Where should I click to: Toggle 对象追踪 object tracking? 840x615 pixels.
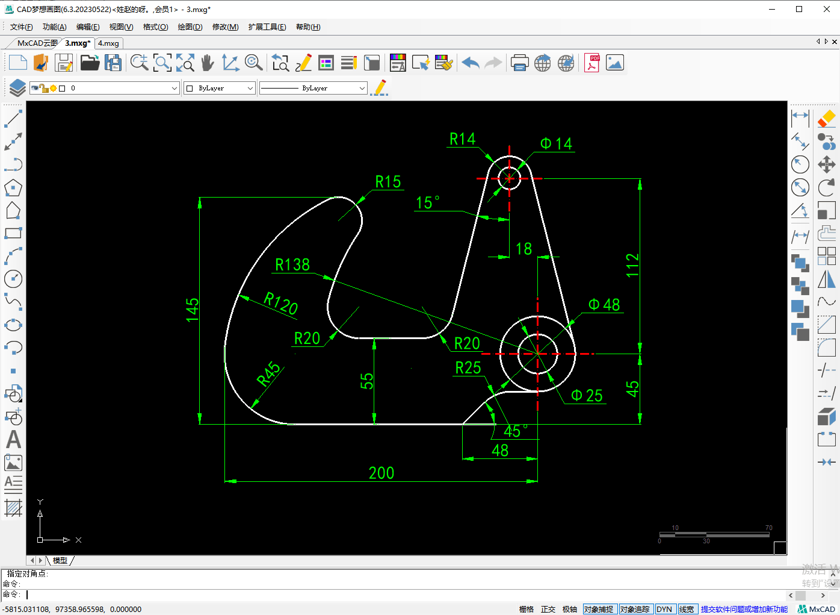[x=635, y=609]
